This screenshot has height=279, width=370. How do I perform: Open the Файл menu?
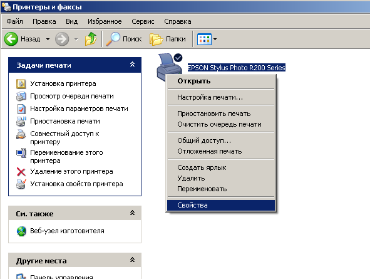click(14, 21)
